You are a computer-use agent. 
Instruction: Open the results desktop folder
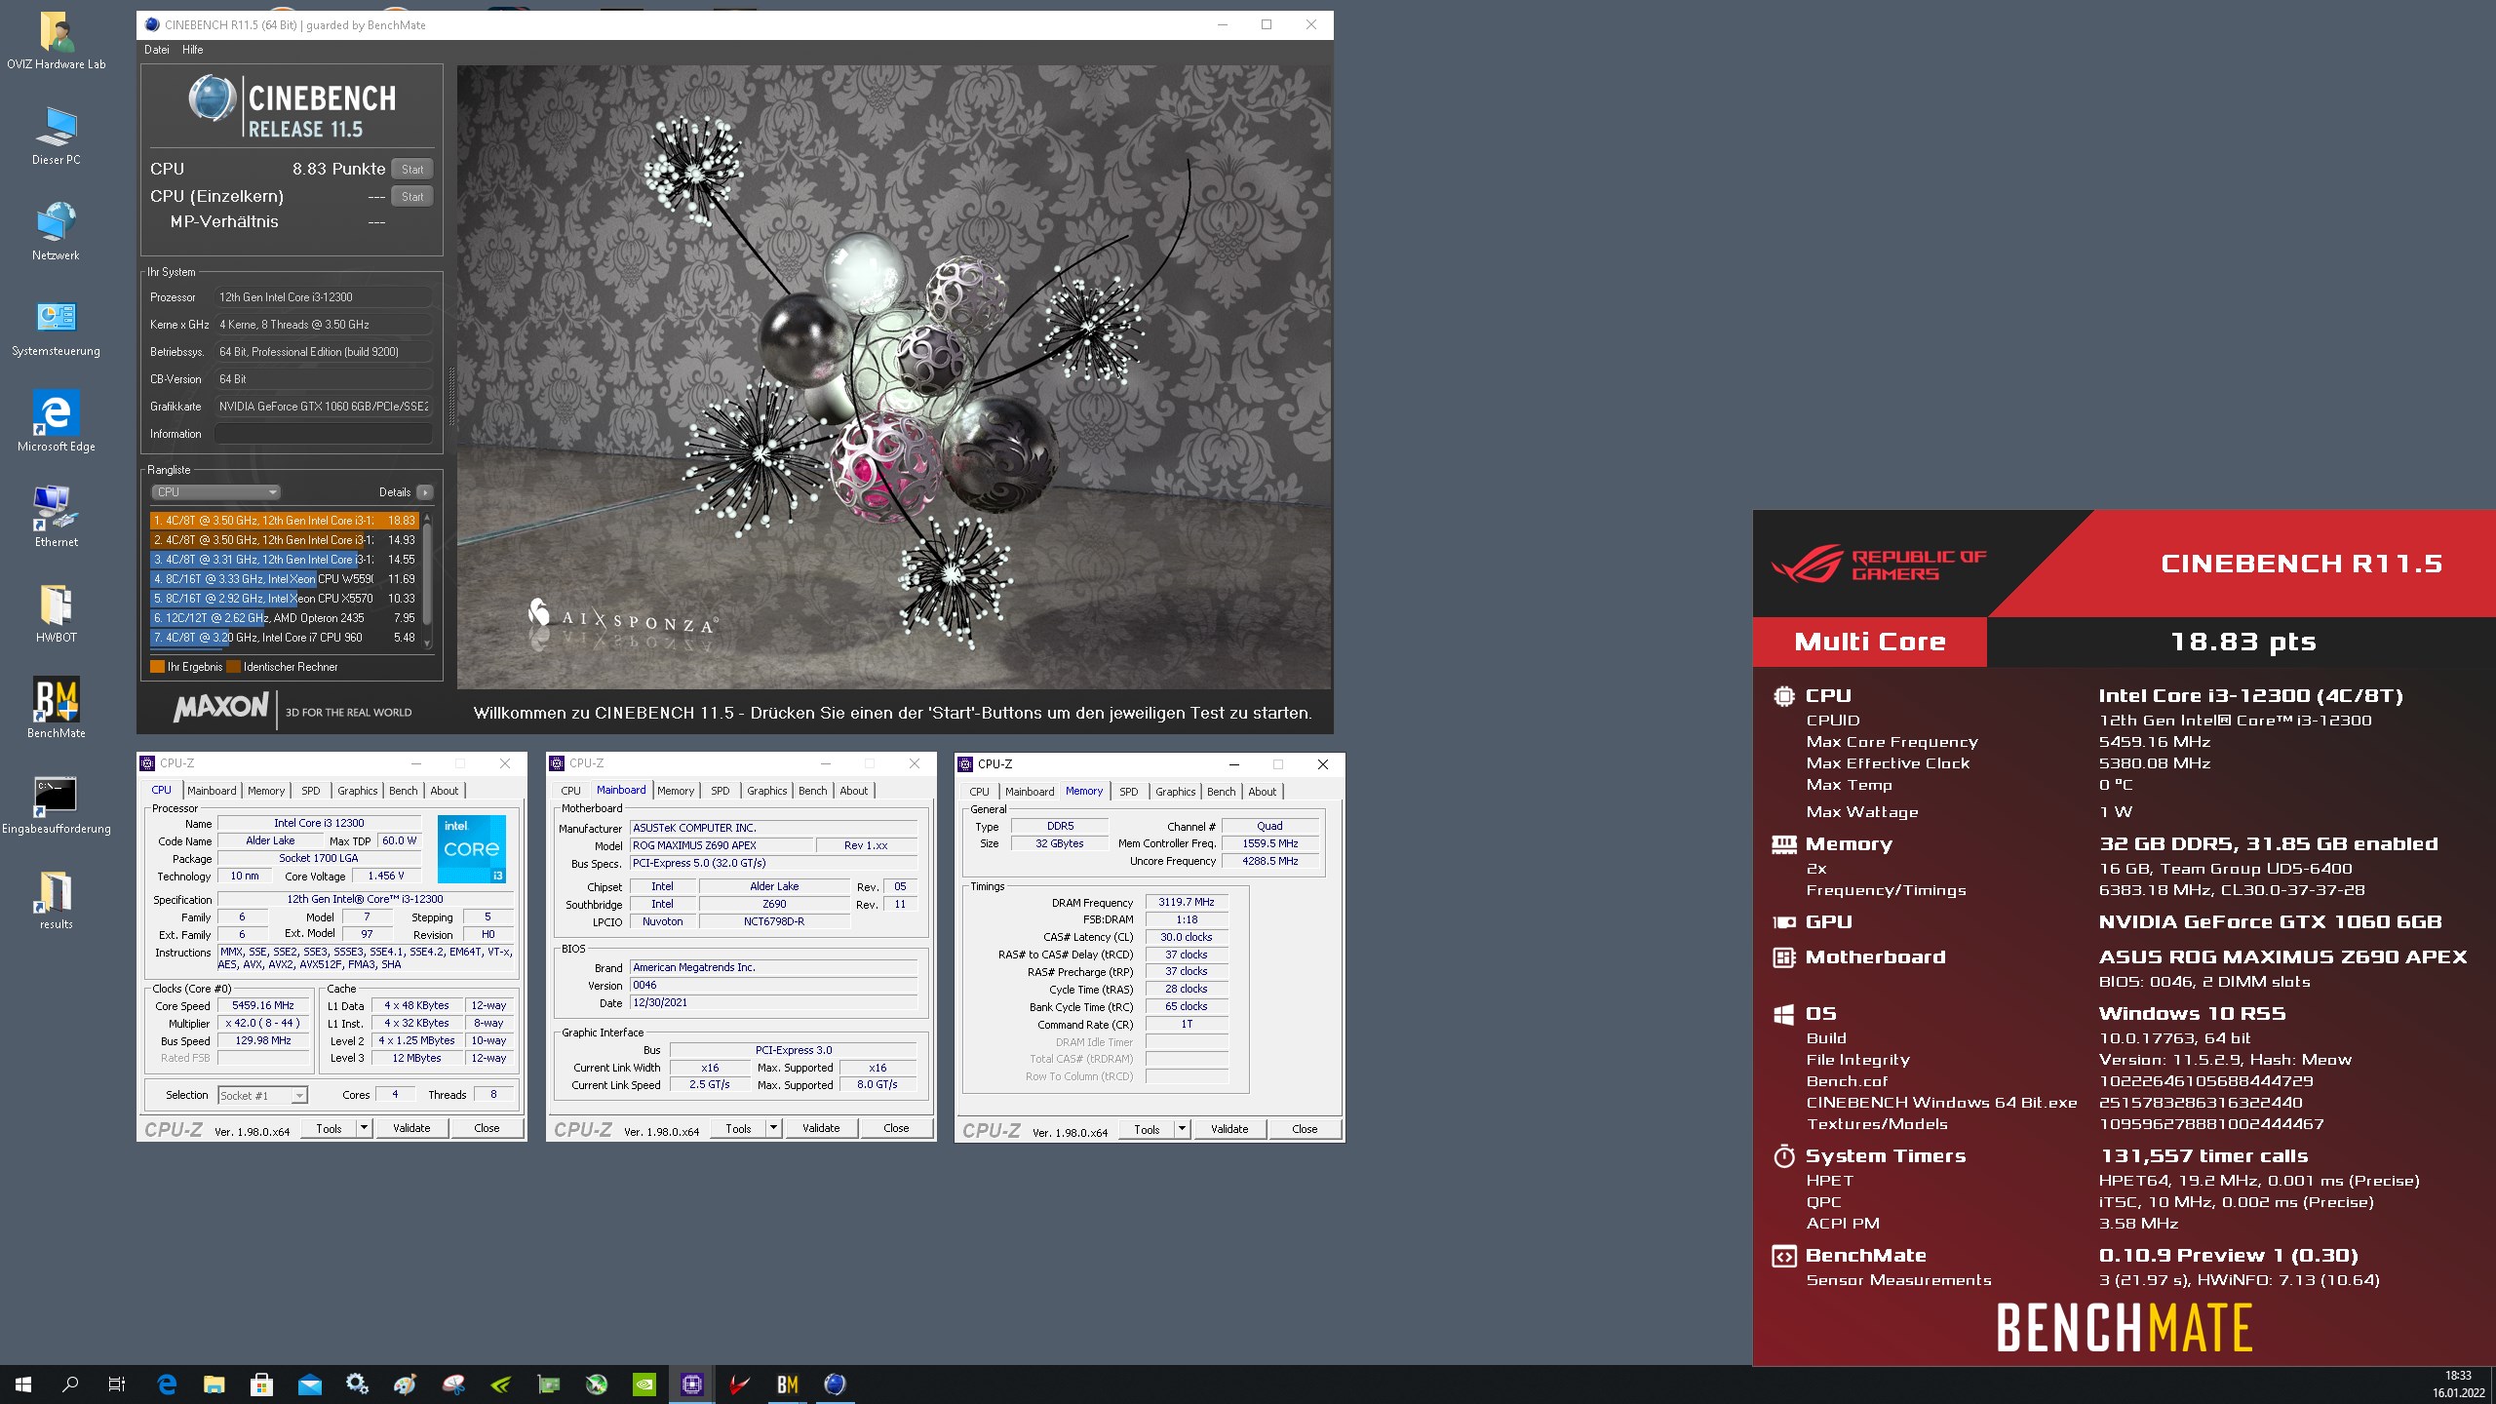tap(56, 901)
